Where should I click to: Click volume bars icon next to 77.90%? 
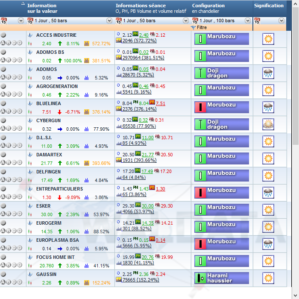(x=87, y=129)
